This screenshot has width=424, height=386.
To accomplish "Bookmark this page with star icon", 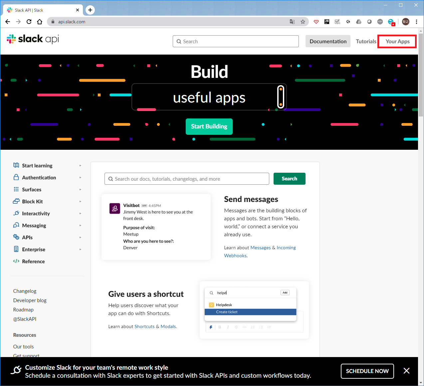I will (x=303, y=22).
